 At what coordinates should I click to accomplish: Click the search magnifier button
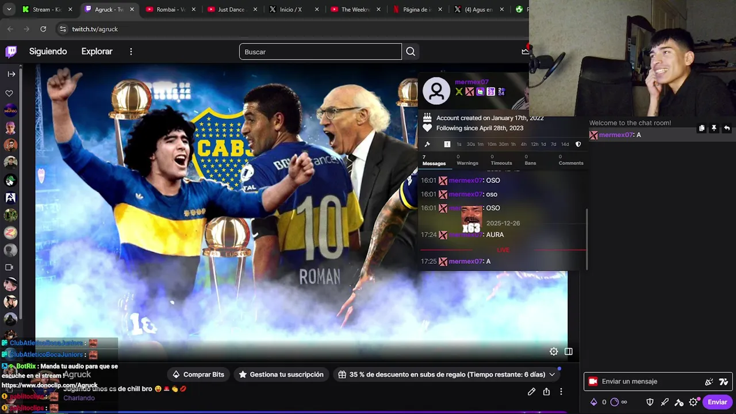(x=411, y=52)
